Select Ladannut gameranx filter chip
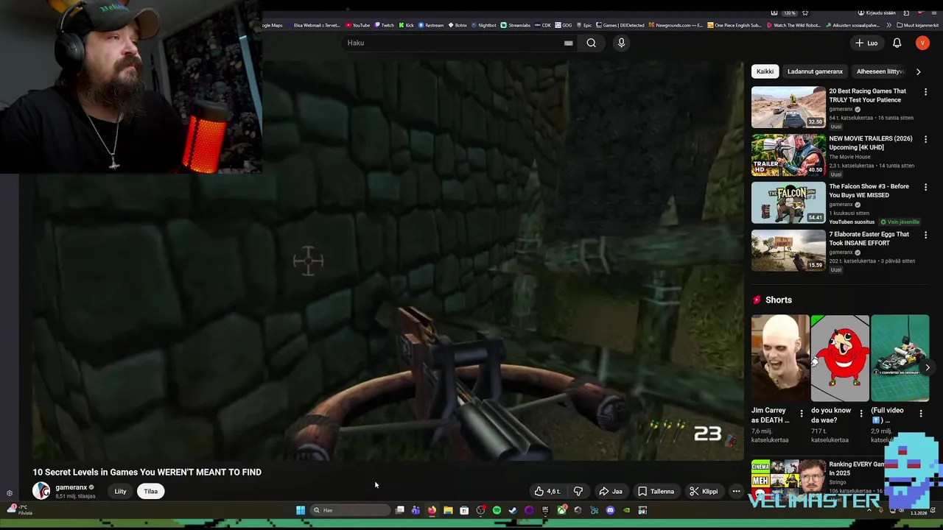This screenshot has height=530, width=943. click(815, 71)
